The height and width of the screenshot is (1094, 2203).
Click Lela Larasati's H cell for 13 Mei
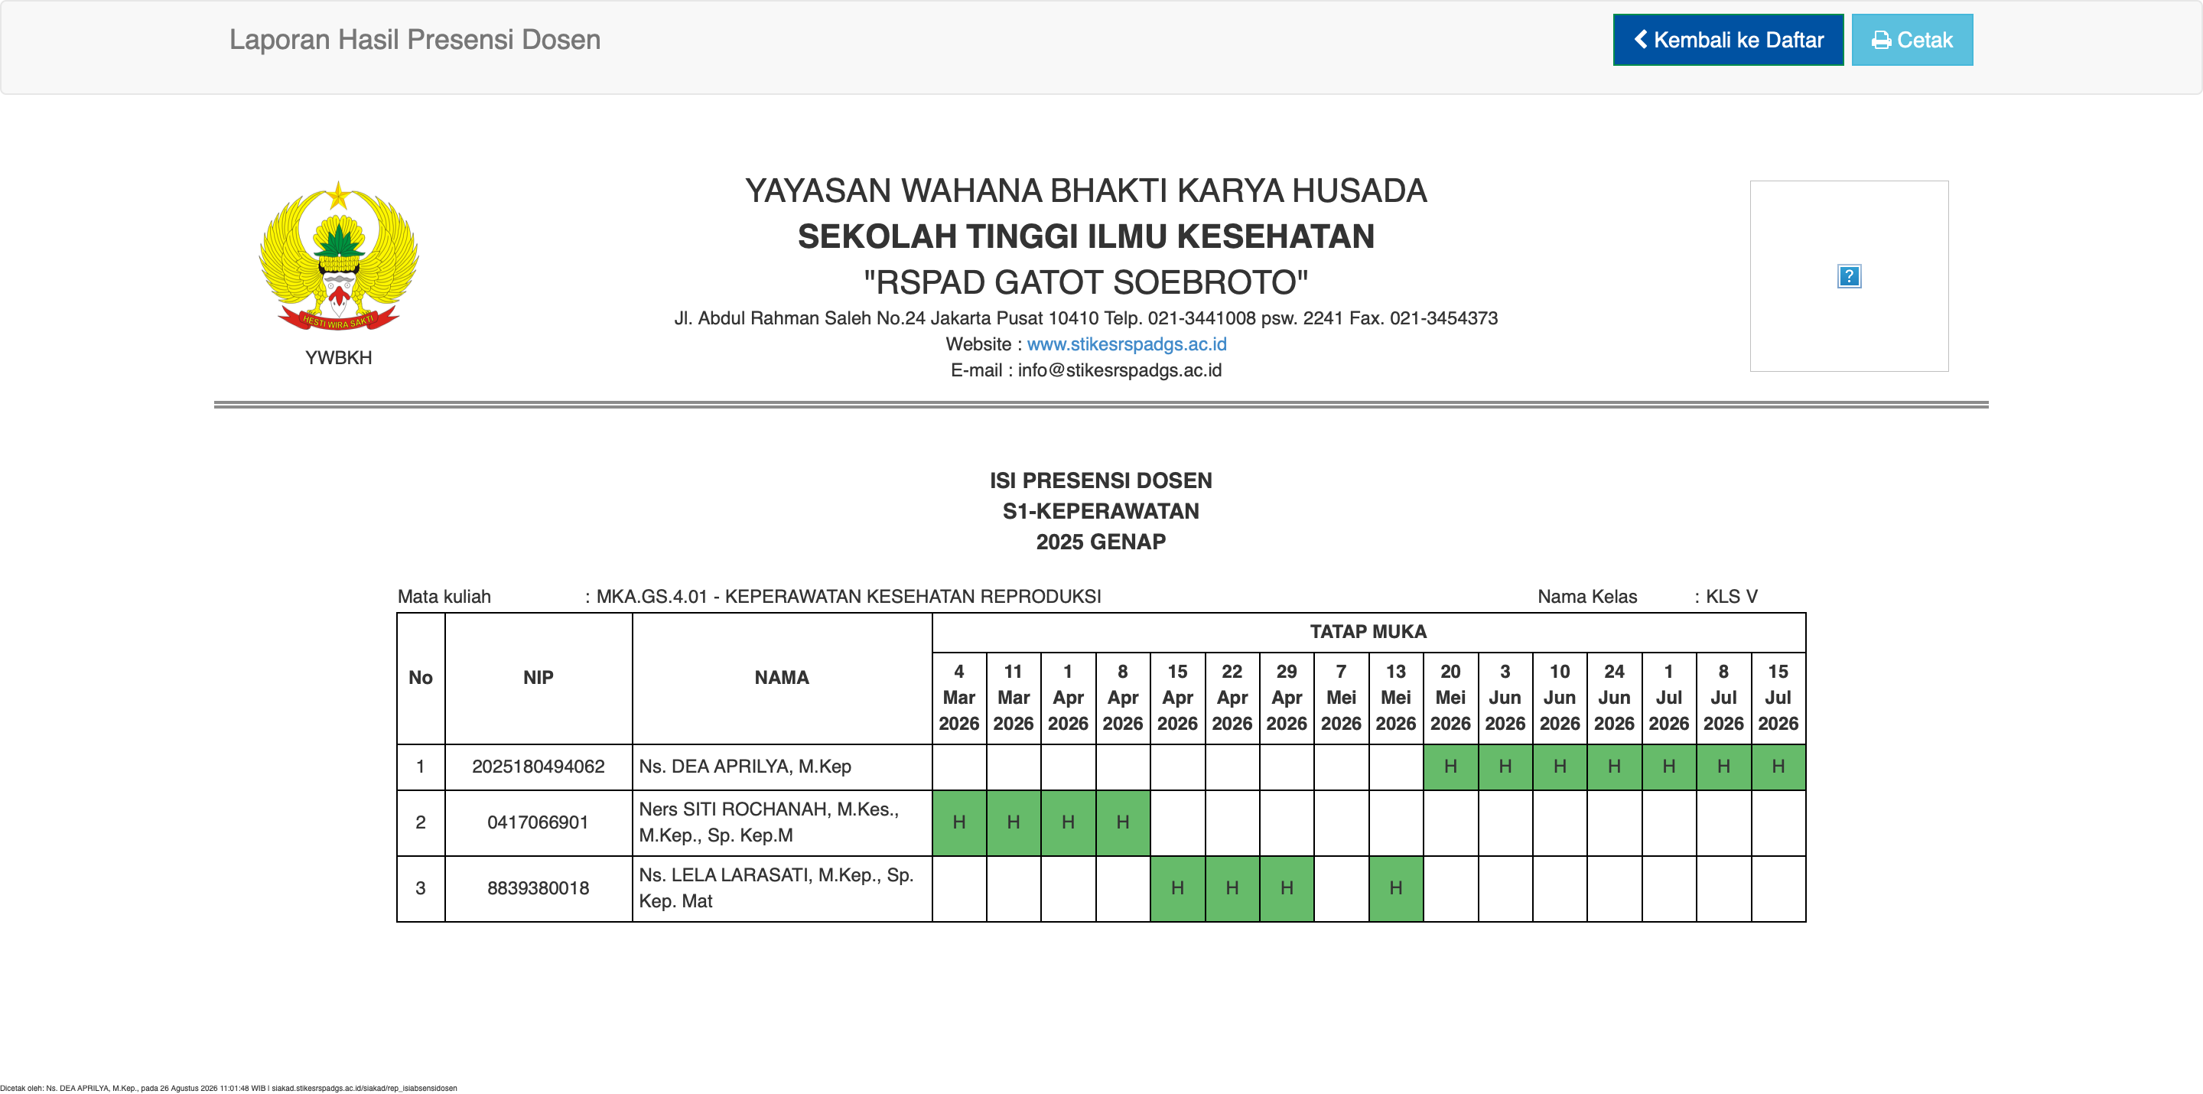click(x=1396, y=888)
